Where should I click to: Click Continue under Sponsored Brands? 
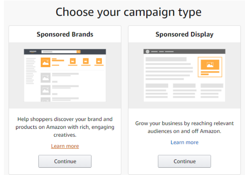coord(65,161)
